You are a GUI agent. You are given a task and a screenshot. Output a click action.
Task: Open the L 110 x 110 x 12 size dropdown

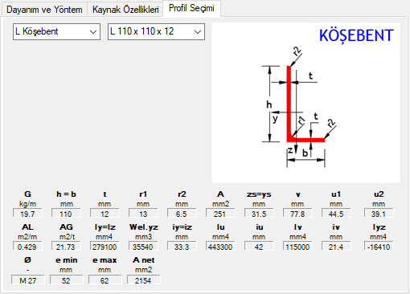pyautogui.click(x=156, y=31)
